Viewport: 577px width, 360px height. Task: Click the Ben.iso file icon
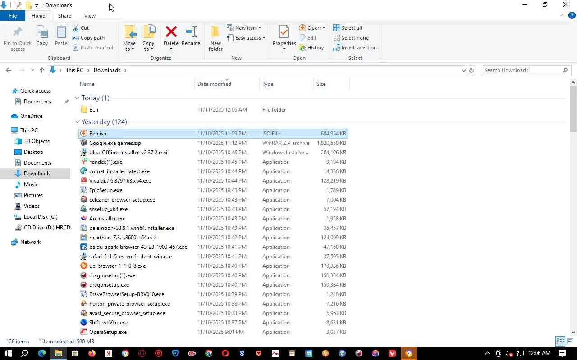tap(84, 134)
